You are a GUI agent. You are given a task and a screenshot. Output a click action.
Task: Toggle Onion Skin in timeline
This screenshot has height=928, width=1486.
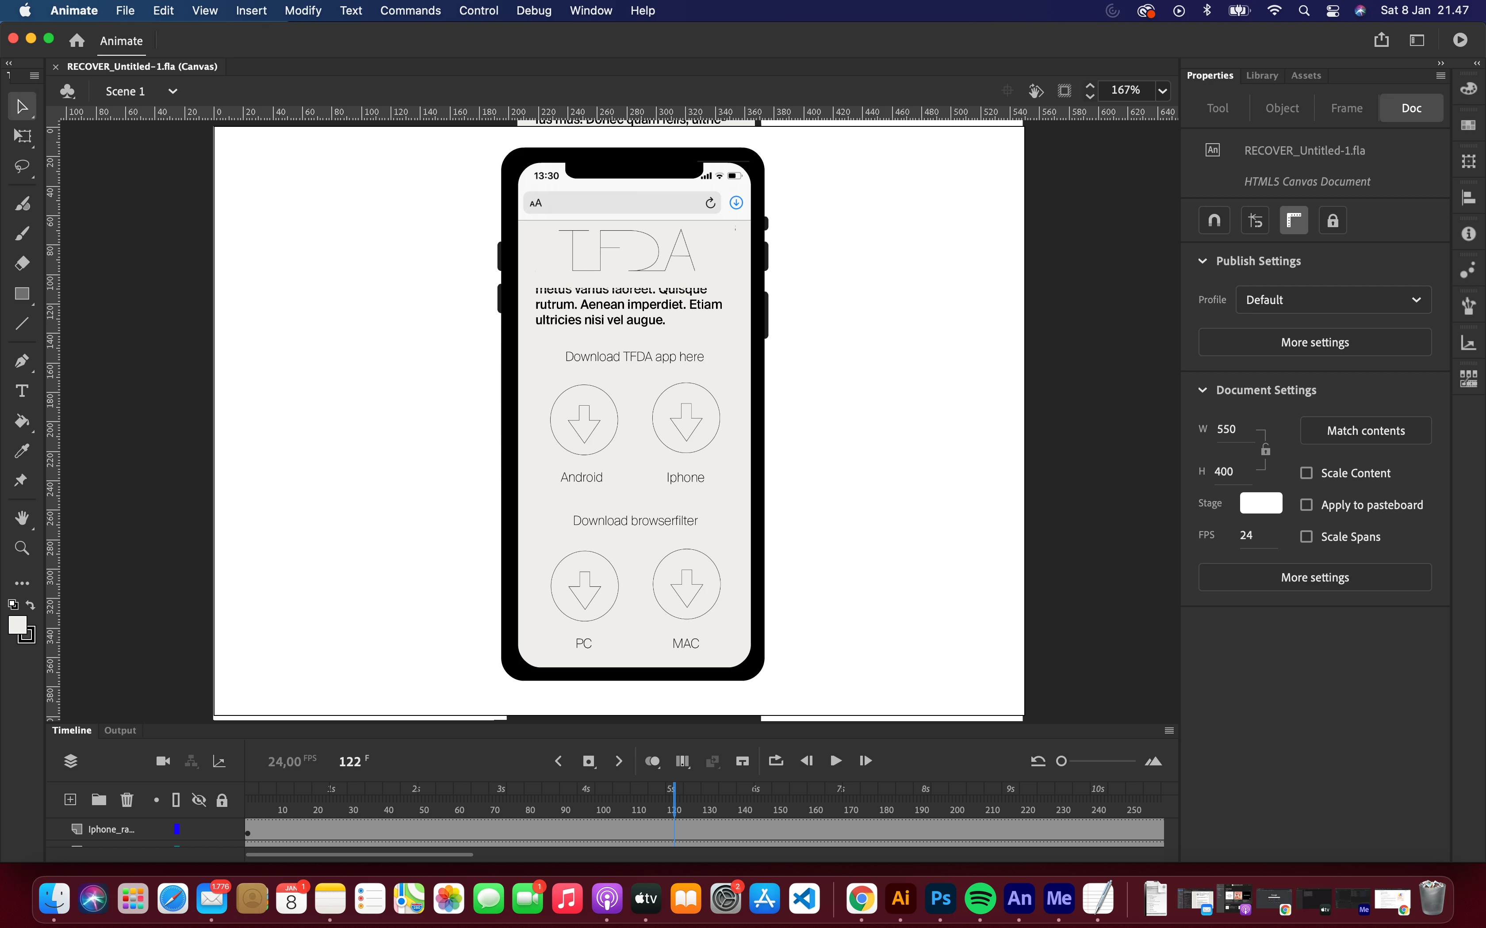point(652,761)
